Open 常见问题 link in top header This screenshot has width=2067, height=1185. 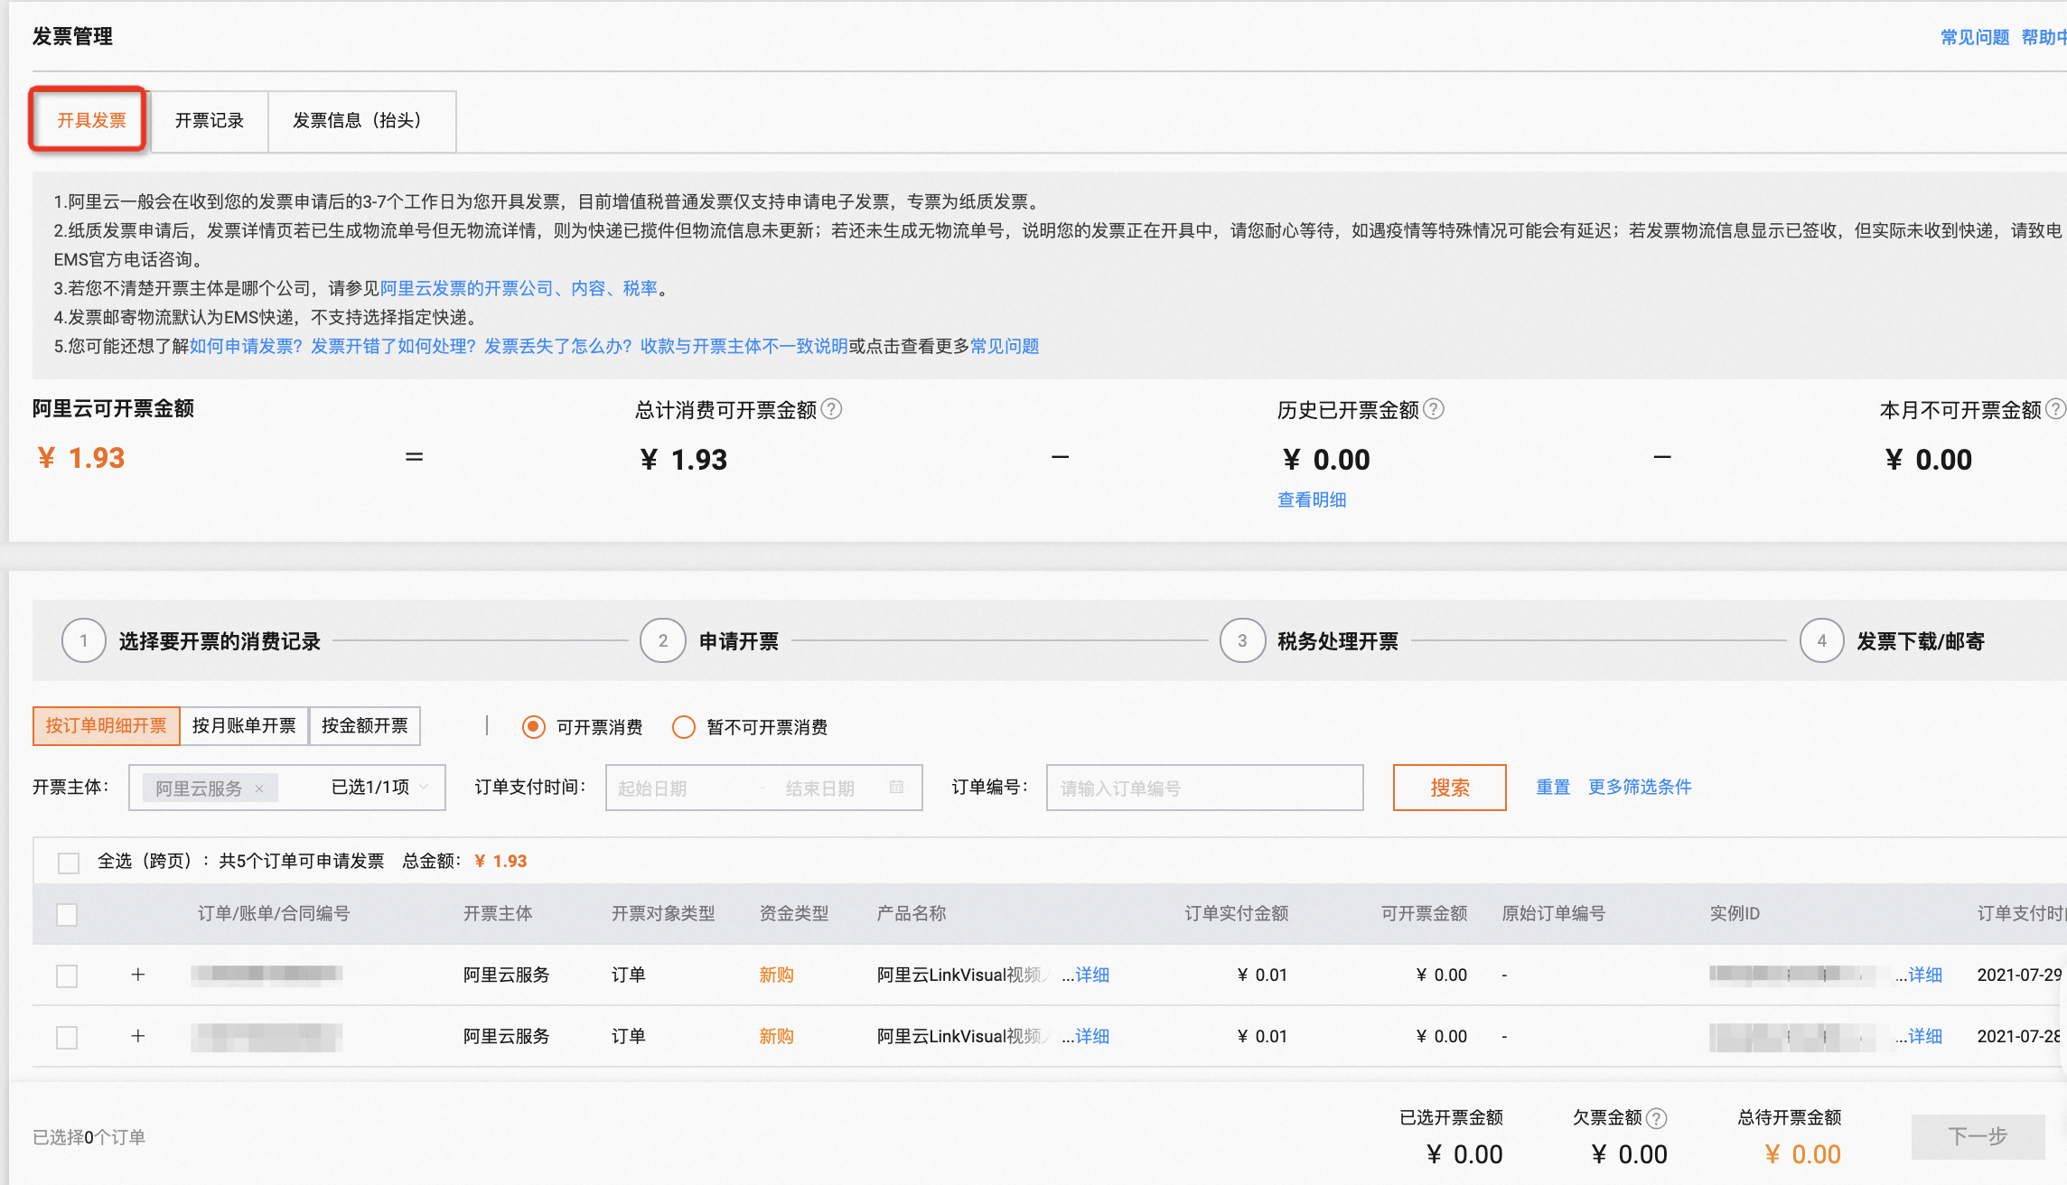click(1975, 37)
